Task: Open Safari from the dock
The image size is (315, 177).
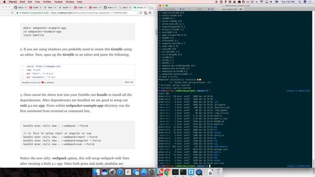Action: click(120, 172)
